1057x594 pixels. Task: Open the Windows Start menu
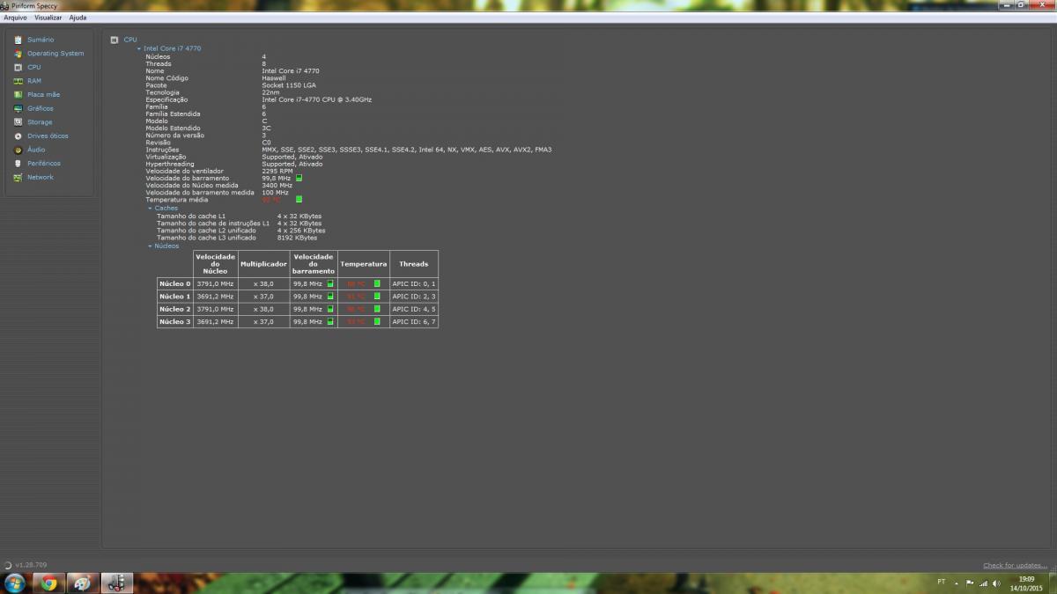15,583
